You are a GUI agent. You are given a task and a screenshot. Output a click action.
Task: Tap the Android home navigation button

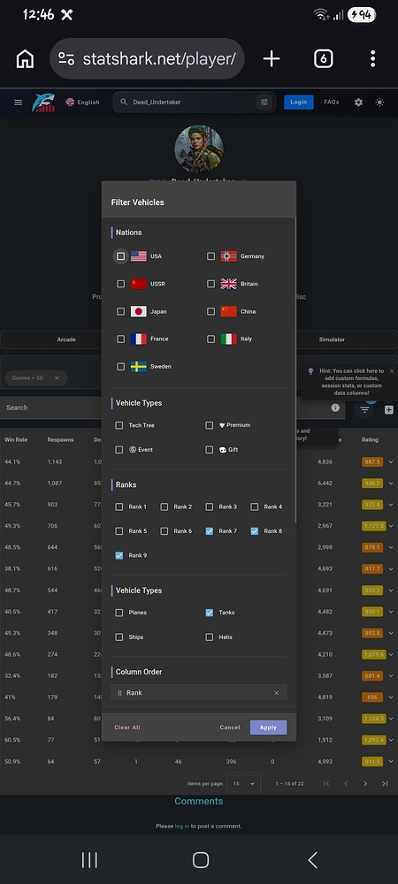(x=201, y=860)
